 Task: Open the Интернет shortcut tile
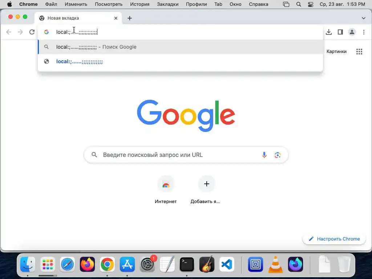(x=166, y=190)
